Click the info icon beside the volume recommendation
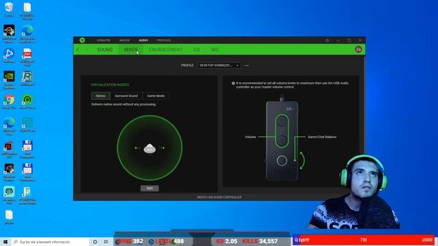438x246 pixels. tap(233, 83)
